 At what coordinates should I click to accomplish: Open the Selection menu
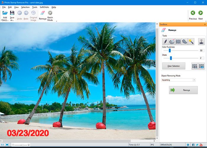click(x=25, y=7)
